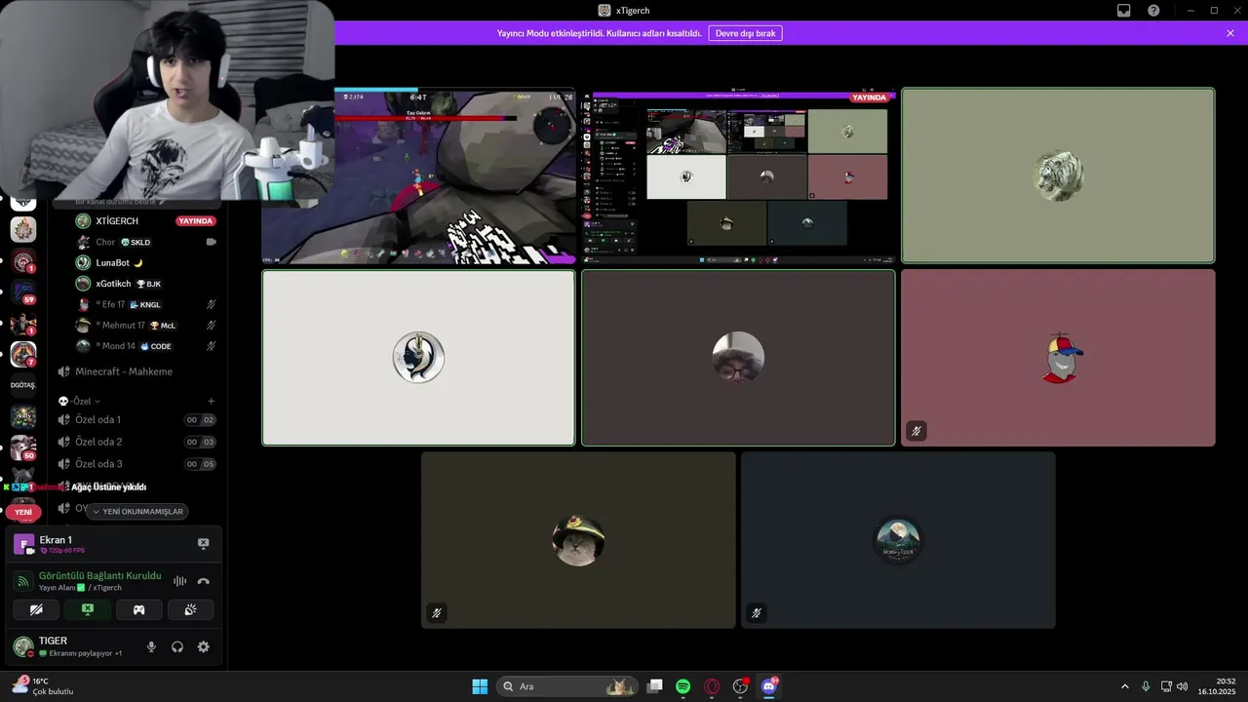Open the maple leaf server icon

point(23,229)
